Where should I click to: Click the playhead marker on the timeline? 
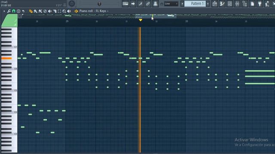pyautogui.click(x=141, y=20)
